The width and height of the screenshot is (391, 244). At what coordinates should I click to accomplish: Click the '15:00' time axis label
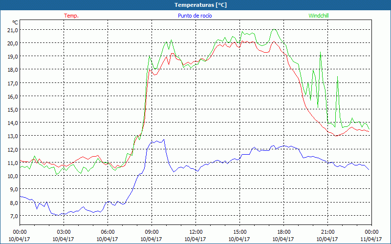point(239,232)
